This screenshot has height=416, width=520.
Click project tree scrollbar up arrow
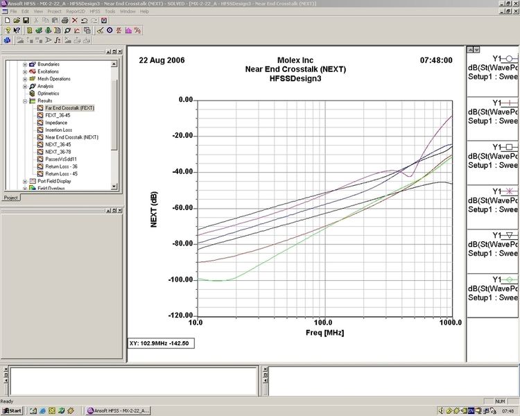point(114,64)
